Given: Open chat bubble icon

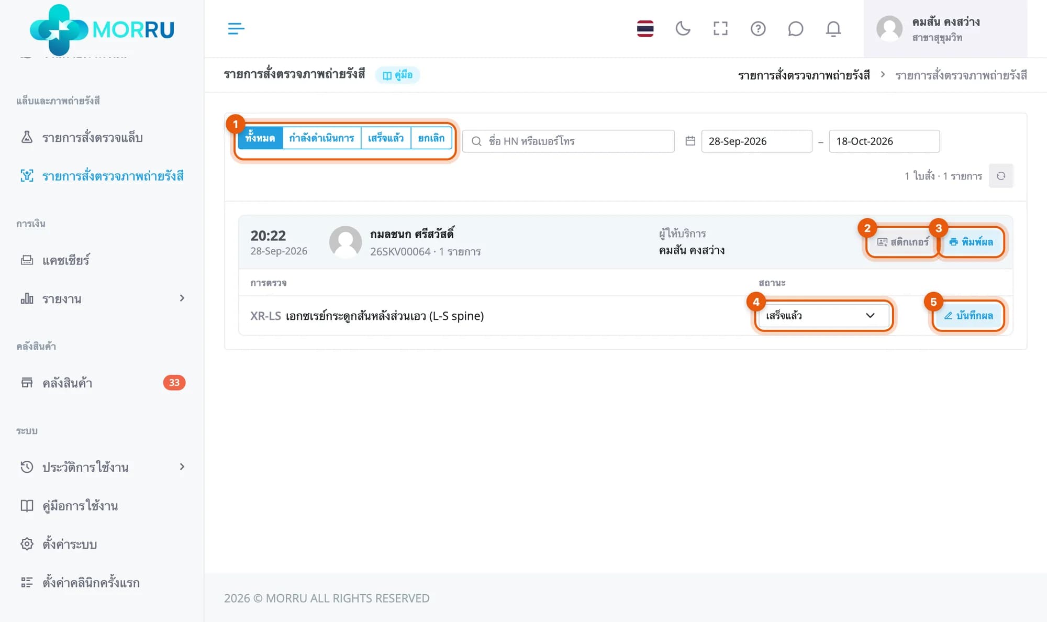Looking at the screenshot, I should click(x=796, y=28).
